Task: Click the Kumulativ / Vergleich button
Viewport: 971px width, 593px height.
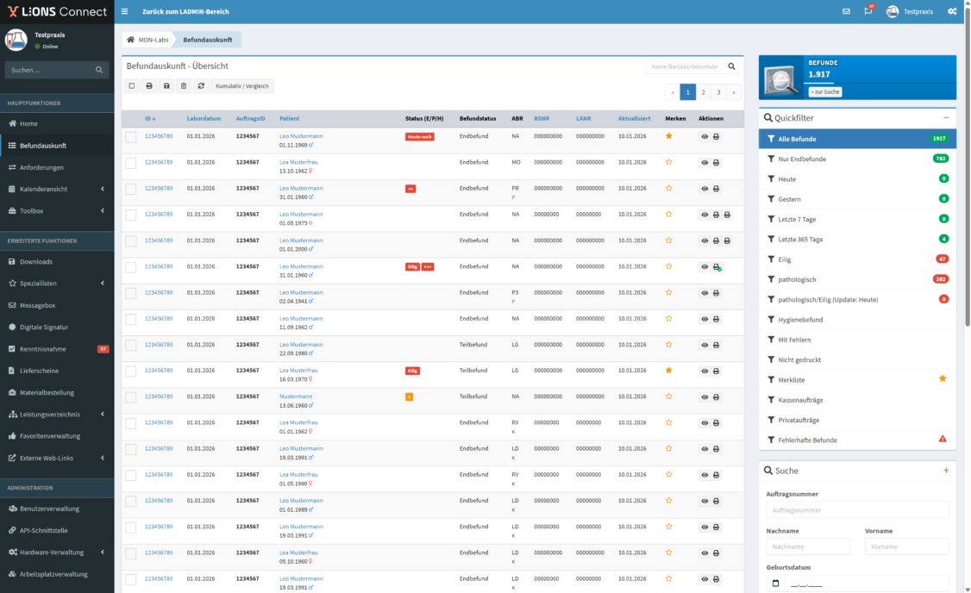Action: coord(242,86)
